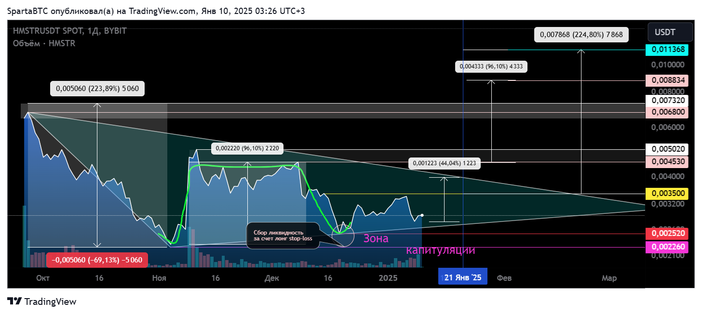Viewport: 702px width, 314px height.
Task: Click the Фев label on the time axis
Action: click(x=504, y=278)
